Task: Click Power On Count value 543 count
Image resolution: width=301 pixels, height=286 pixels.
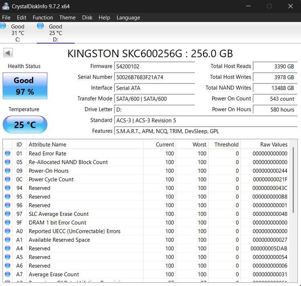Action: pos(275,99)
